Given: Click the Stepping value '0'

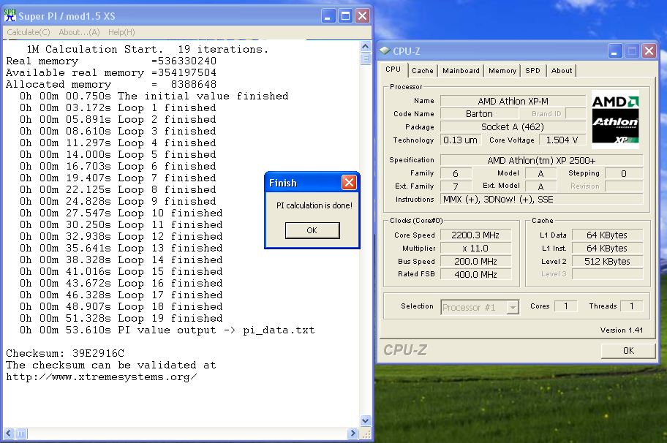Looking at the screenshot, I should tap(624, 173).
